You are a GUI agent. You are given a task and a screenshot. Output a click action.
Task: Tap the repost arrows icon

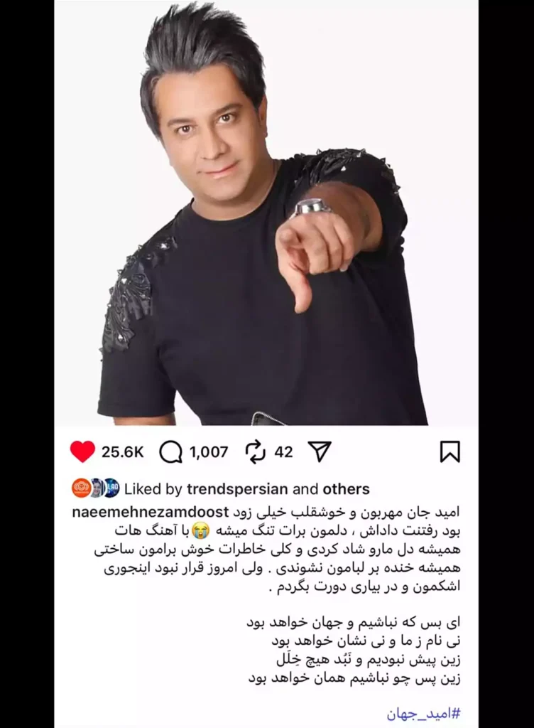point(256,451)
